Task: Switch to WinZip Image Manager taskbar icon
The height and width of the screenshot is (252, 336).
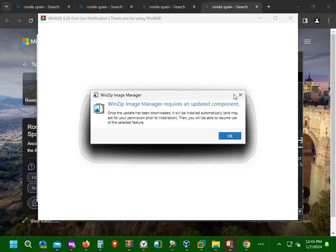Action: (x=158, y=244)
